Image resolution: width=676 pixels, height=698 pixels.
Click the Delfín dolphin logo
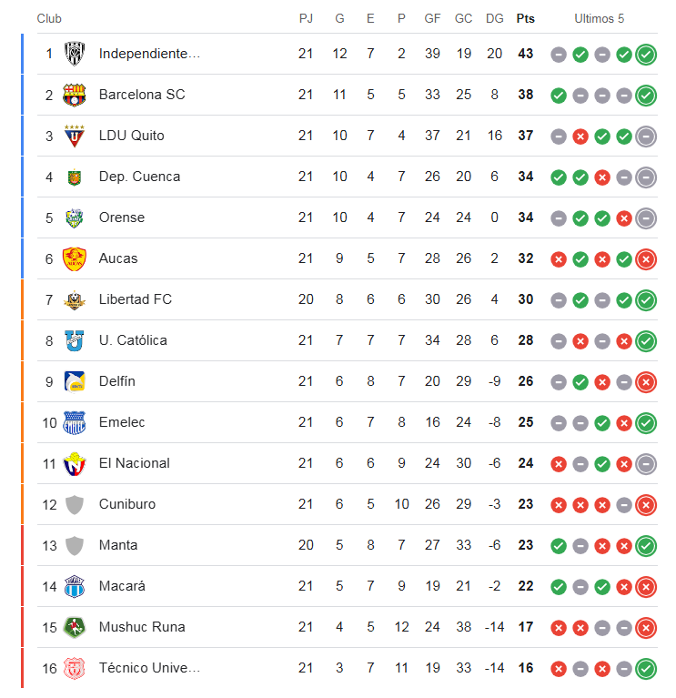[75, 381]
